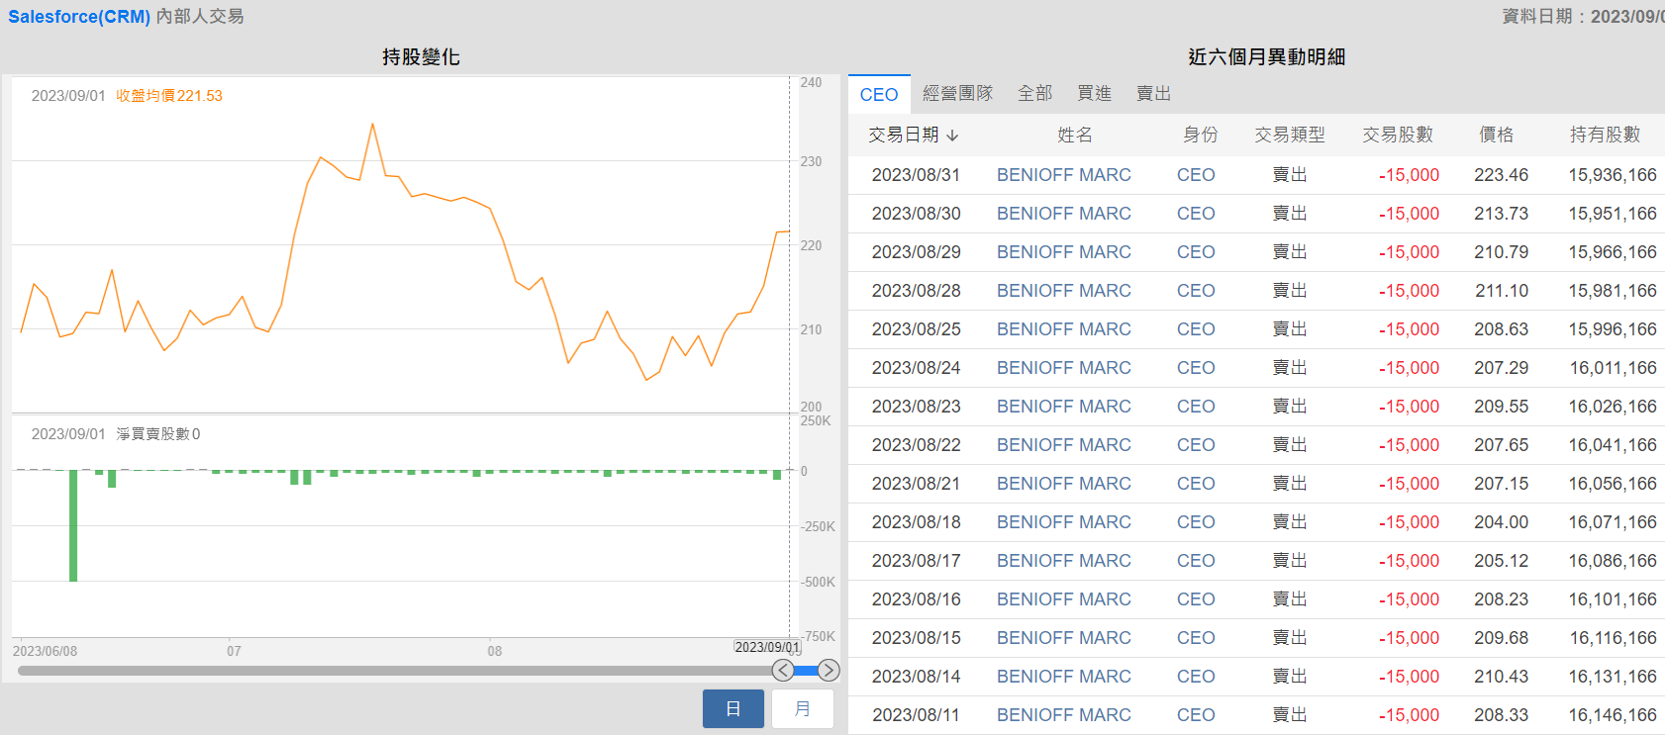
Task: Sort by 交易日期 column arrow
Action: (952, 136)
